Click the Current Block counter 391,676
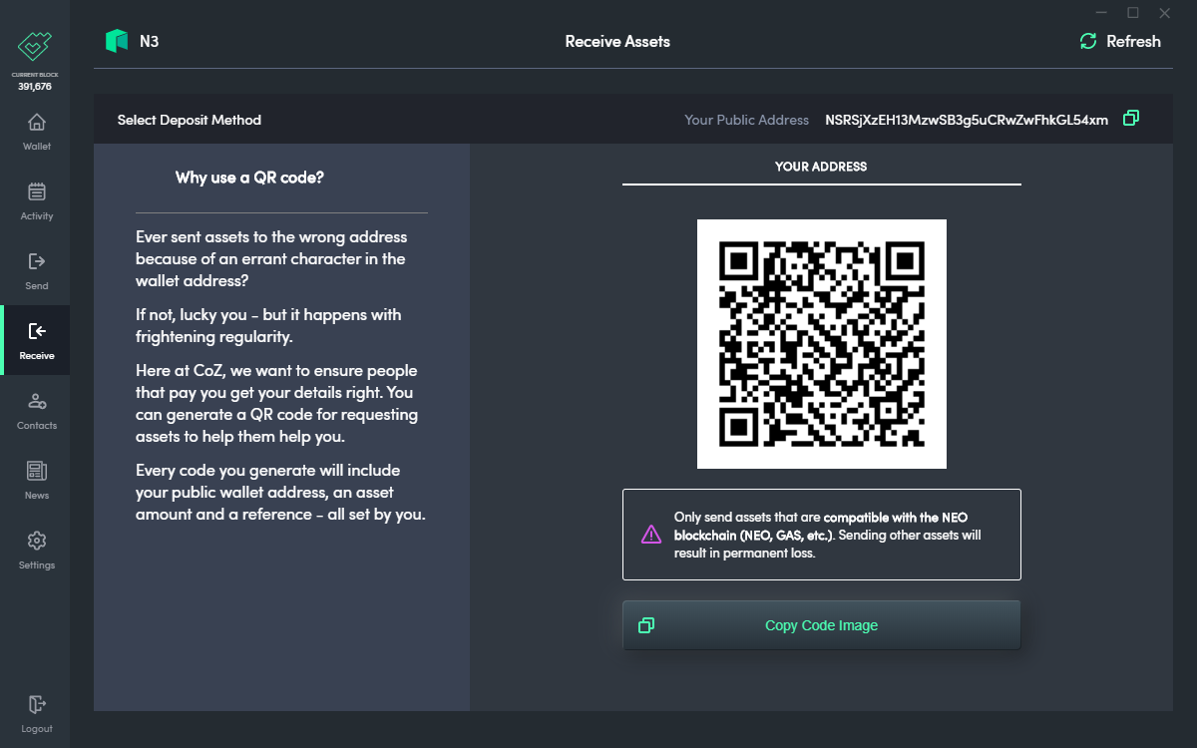 coord(36,86)
